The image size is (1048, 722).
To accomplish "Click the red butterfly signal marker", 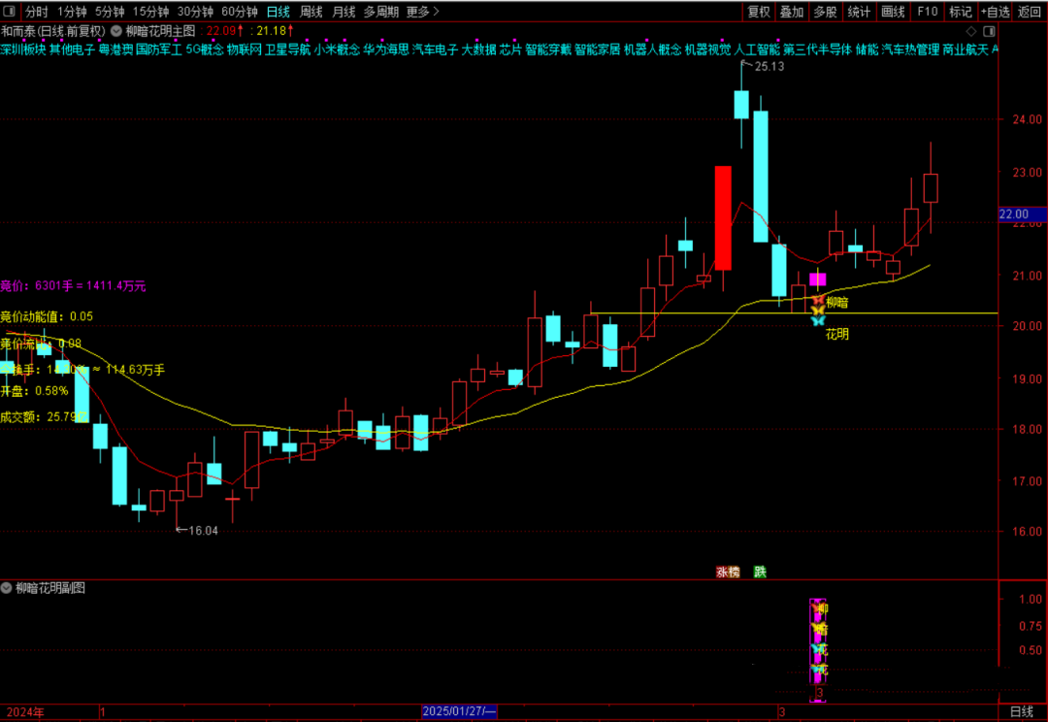I will point(818,300).
